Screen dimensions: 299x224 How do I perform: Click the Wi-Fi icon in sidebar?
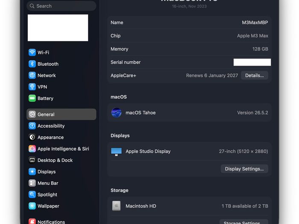[32, 52]
